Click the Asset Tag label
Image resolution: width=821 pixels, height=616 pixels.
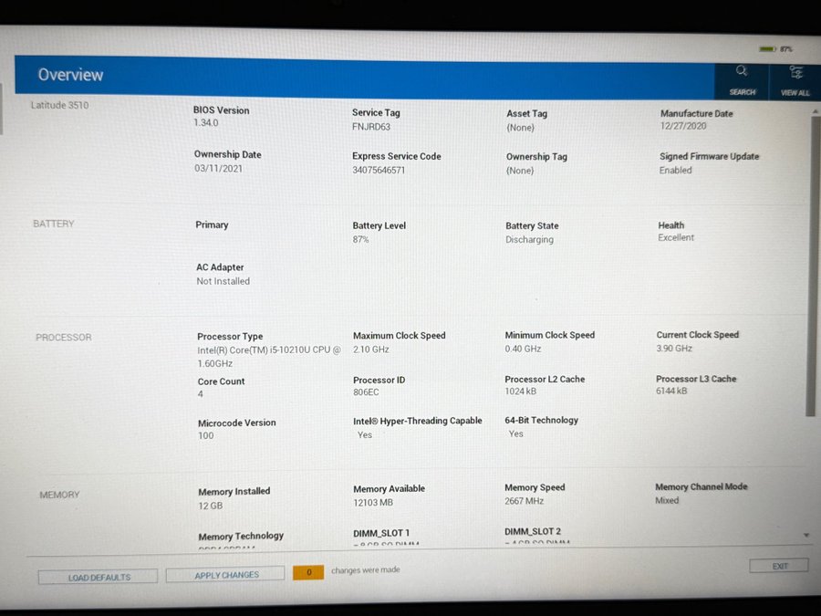526,114
